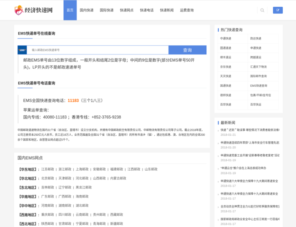Select 湖北邮政 under 华中地区
Image resolution: width=296 pixels, height=227 pixels.
82,205
